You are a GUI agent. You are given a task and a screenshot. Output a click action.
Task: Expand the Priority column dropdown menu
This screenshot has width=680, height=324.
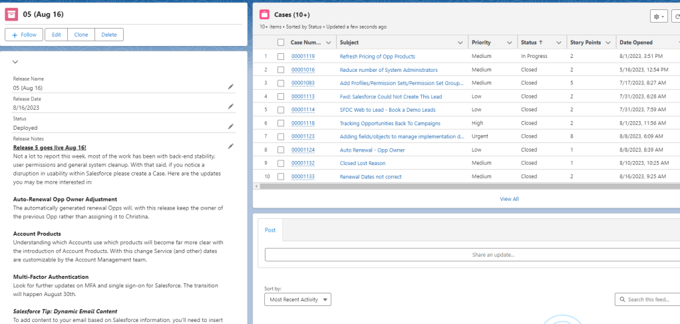click(x=510, y=43)
